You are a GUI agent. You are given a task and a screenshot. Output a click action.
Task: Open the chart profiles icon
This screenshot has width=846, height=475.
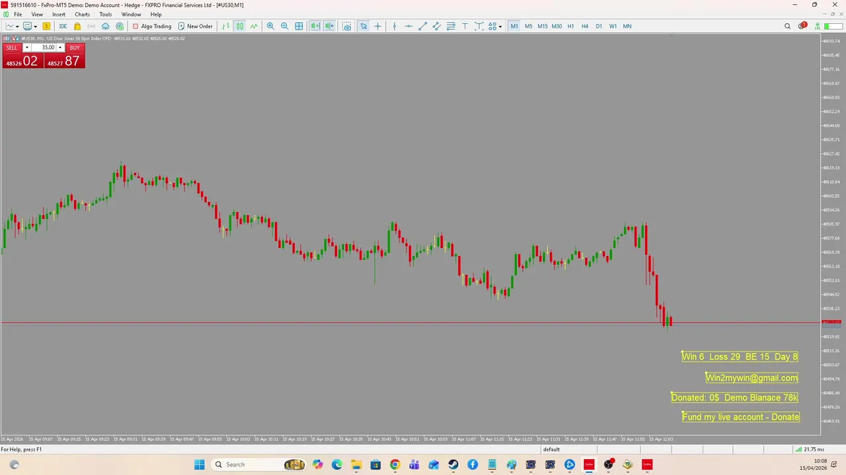tap(27, 26)
